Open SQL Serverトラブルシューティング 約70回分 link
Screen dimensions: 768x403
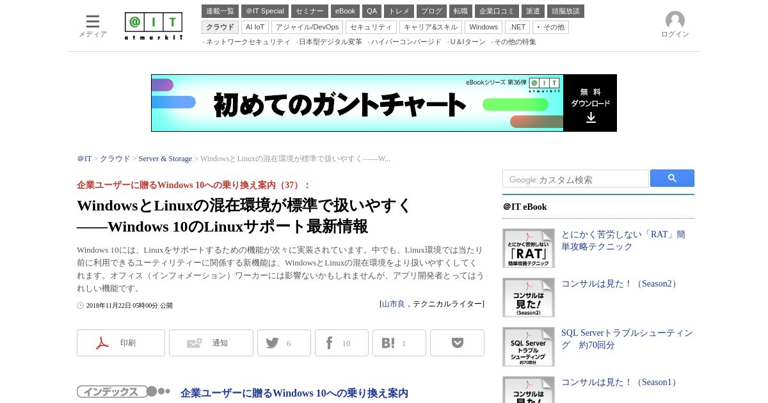(627, 339)
